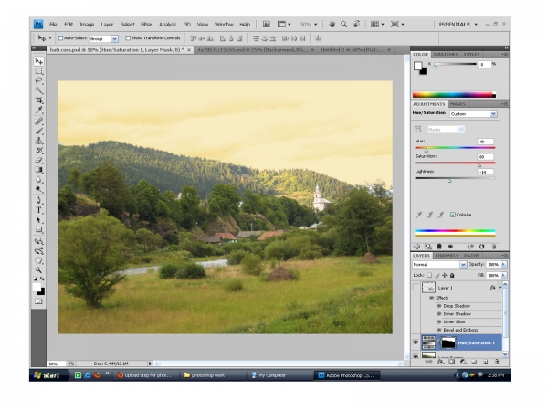Open the Auto-Select Group dropdown
The image size is (548, 411).
pos(115,38)
